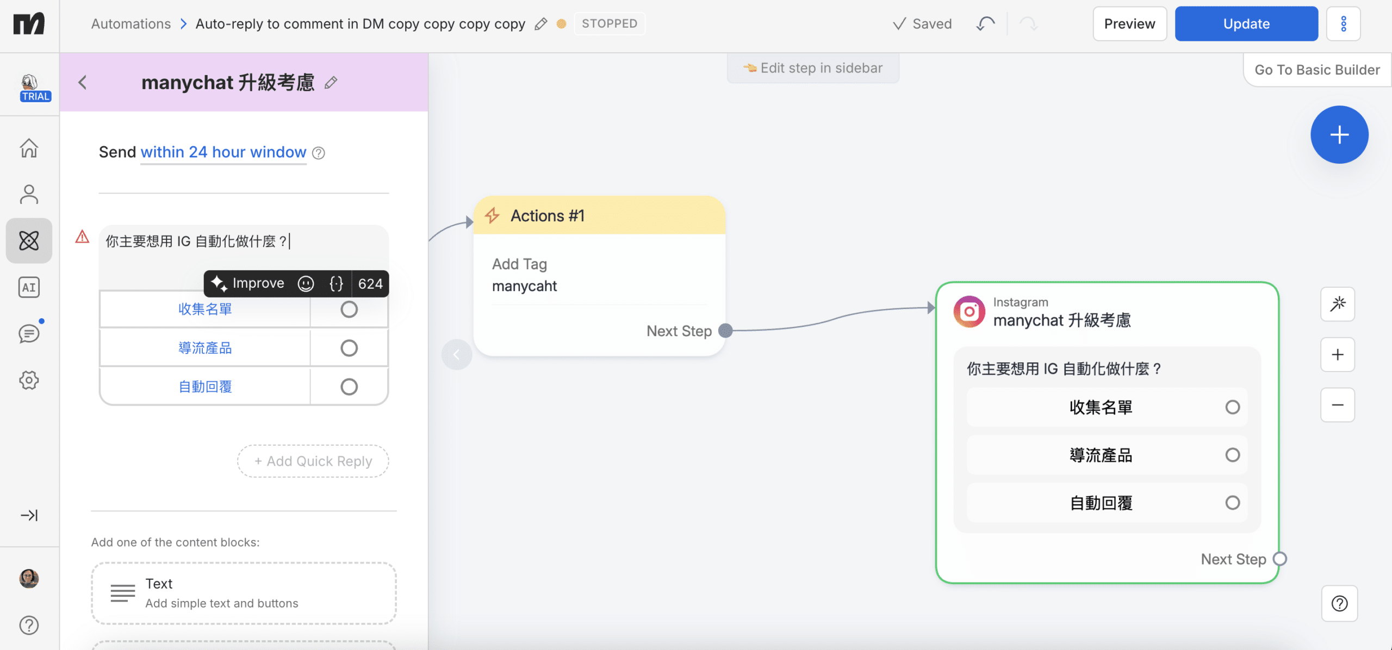Click the Preview button
The image size is (1392, 650).
click(1129, 24)
